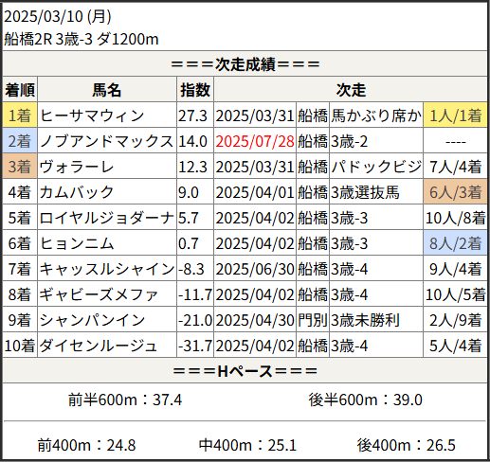Click the 指数 column header
The height and width of the screenshot is (462, 490).
tap(195, 90)
